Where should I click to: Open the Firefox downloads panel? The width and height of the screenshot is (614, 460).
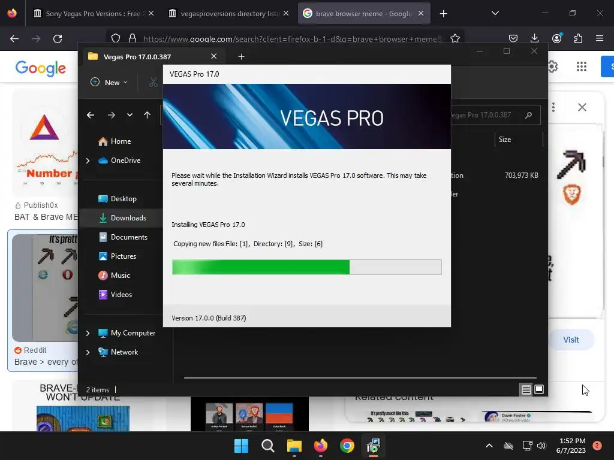tap(534, 38)
